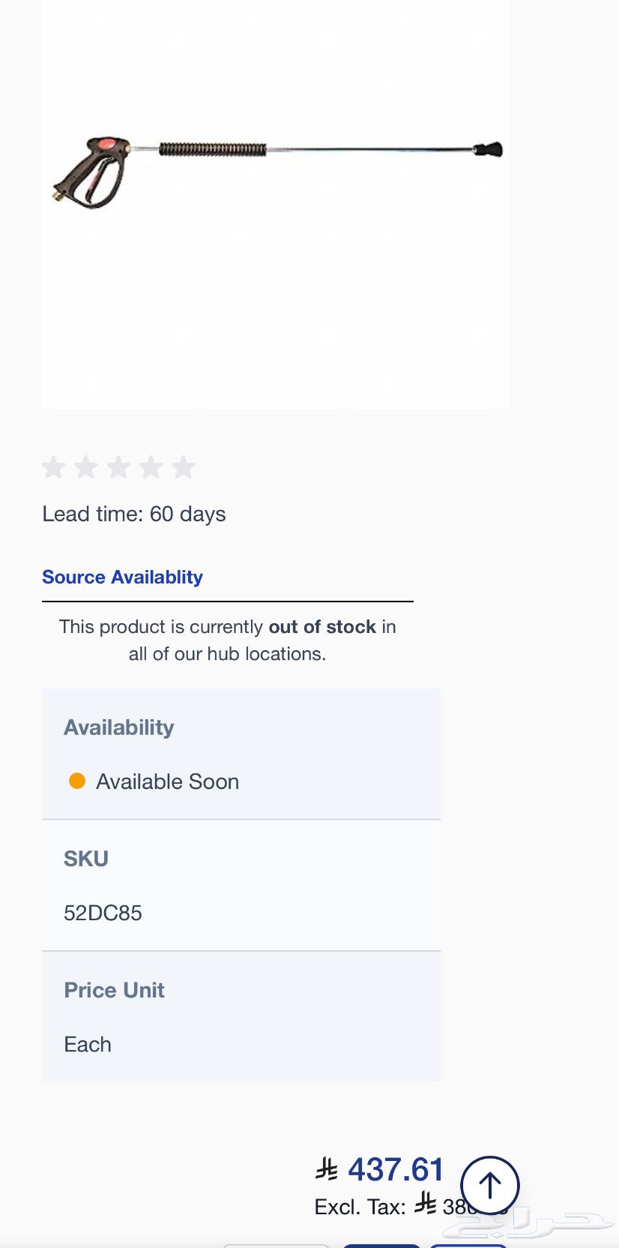Rate the product one star

(54, 467)
